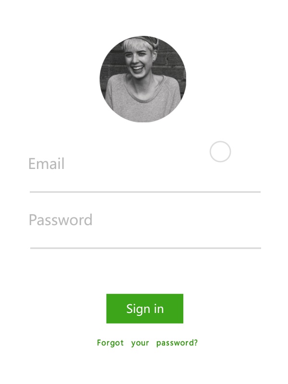Click the word password? in the green link
This screenshot has height=384, width=288.
pyautogui.click(x=177, y=343)
